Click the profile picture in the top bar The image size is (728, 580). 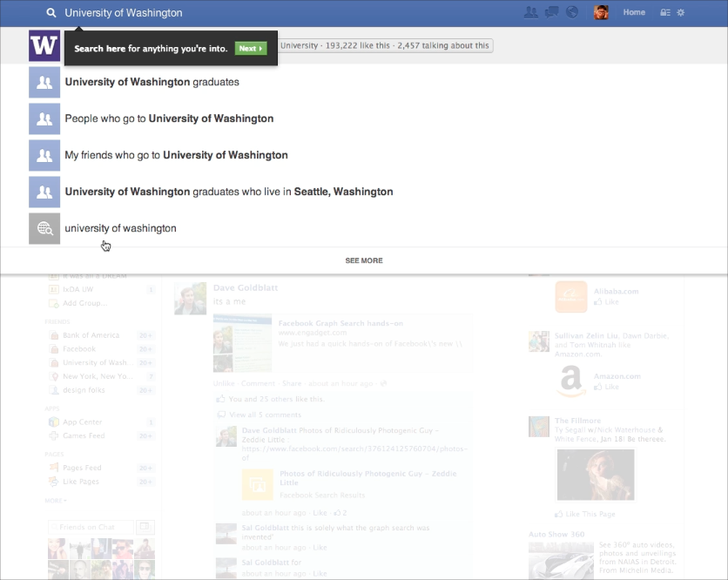click(x=601, y=12)
